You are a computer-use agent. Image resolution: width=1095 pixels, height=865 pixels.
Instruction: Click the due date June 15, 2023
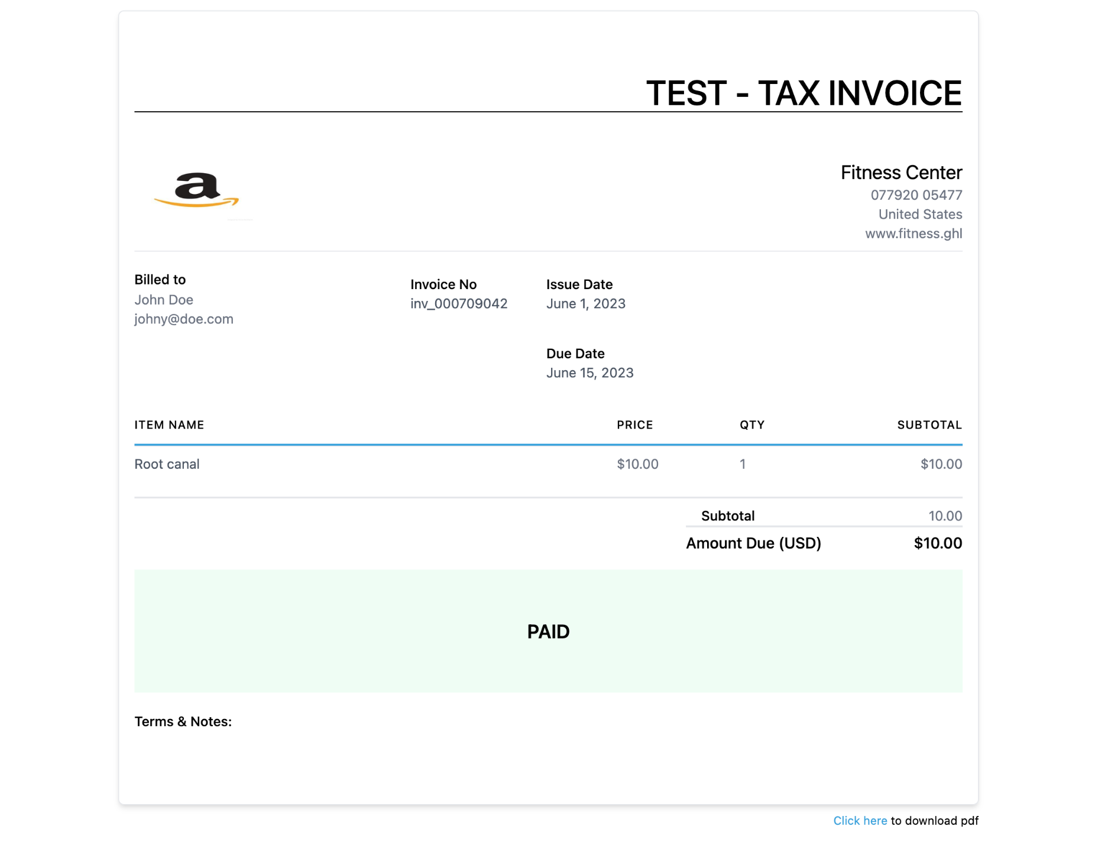tap(589, 373)
